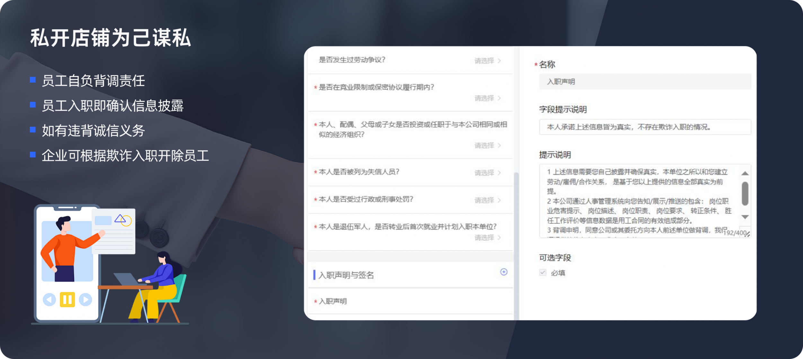Screen dimensions: 803x359
Task: Click the plus icon beside 入职声明与签名
Action: [504, 272]
